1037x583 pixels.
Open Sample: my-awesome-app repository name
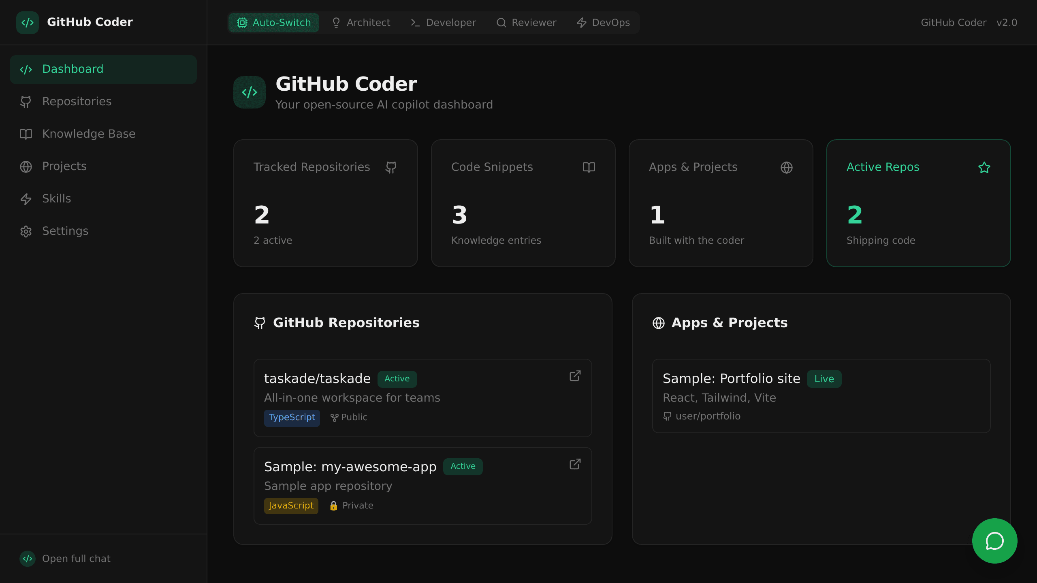pyautogui.click(x=350, y=467)
